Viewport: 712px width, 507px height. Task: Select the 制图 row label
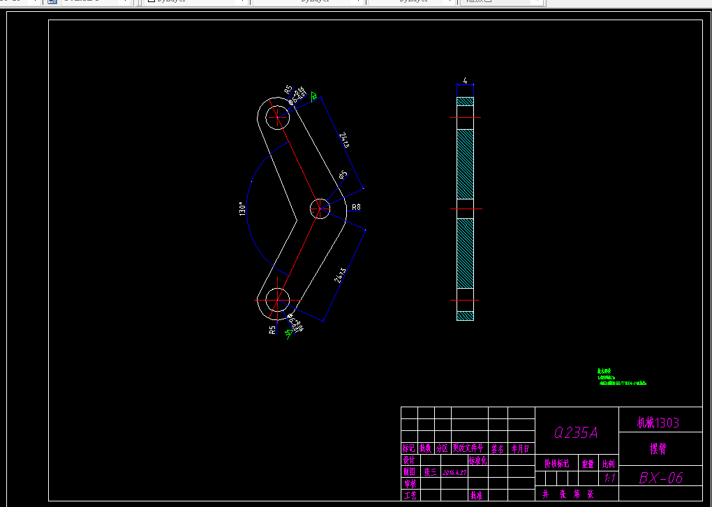(x=410, y=471)
